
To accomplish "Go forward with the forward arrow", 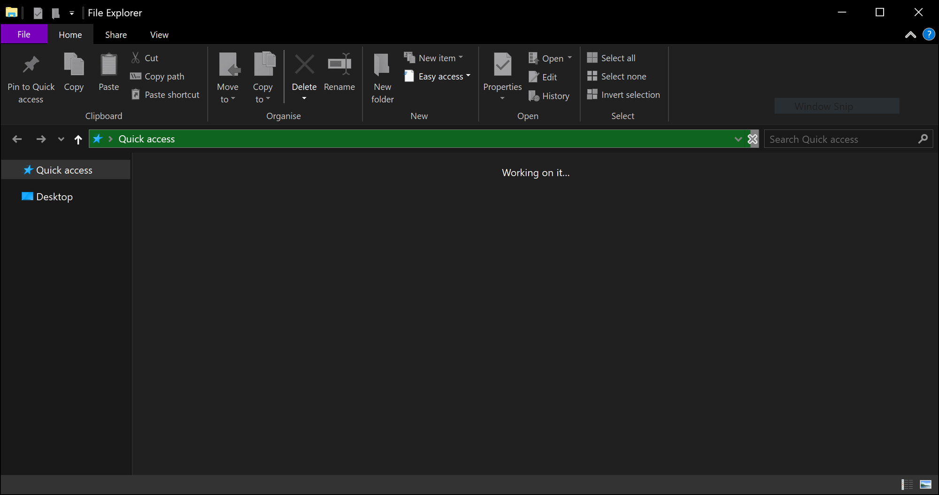I will pos(41,139).
